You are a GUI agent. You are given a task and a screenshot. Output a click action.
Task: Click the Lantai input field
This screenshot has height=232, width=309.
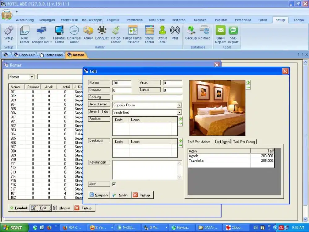click(173, 90)
